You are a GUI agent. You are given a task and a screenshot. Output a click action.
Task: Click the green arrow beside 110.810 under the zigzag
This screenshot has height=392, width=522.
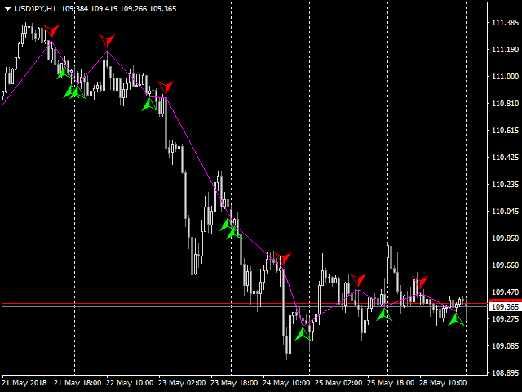tap(149, 105)
